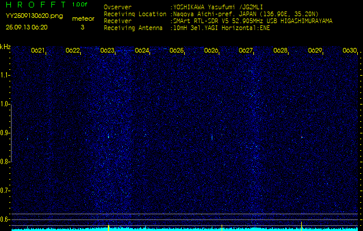The image size is (363, 231).
Task: Click the 1.0 frequency axis label
Action: click(5, 104)
